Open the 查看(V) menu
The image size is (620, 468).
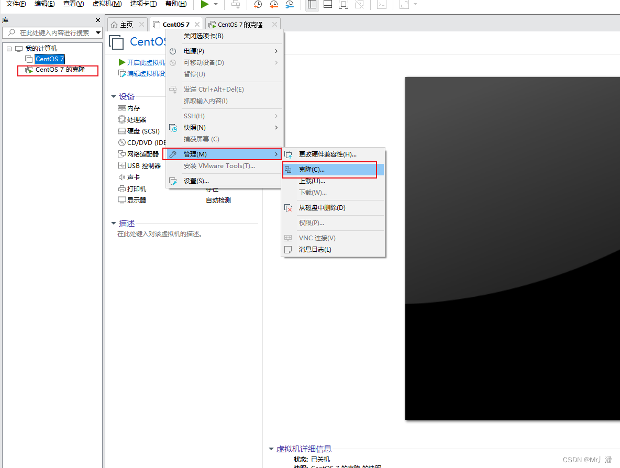tap(73, 4)
